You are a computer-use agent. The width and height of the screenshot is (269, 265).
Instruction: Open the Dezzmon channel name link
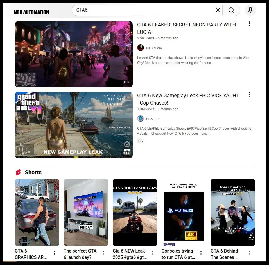pos(153,119)
